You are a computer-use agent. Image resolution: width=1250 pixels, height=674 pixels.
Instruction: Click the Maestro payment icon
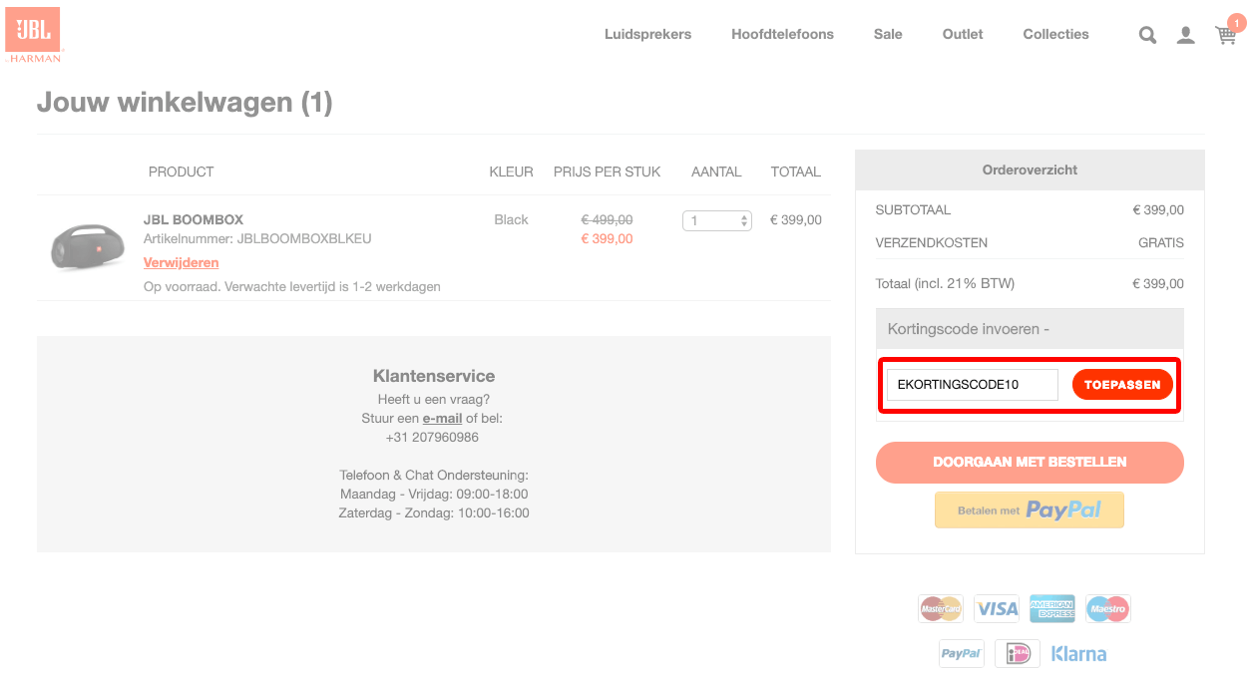[1107, 608]
